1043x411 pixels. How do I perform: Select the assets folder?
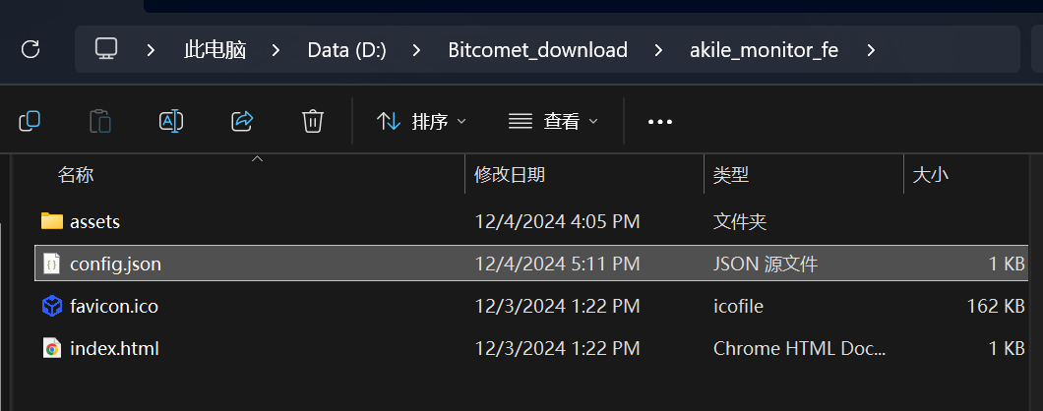[94, 222]
